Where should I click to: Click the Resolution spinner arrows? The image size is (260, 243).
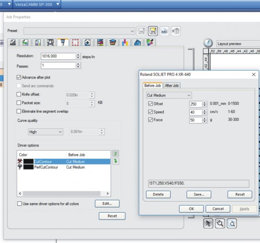(78, 56)
